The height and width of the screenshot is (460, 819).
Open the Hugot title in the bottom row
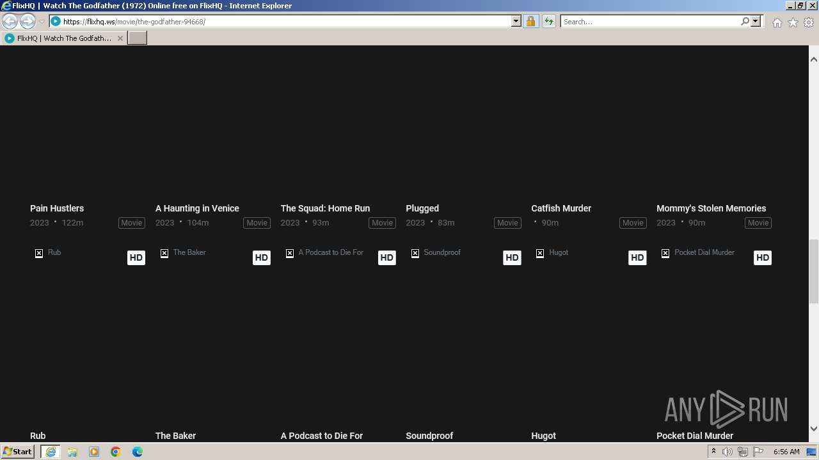click(x=543, y=436)
